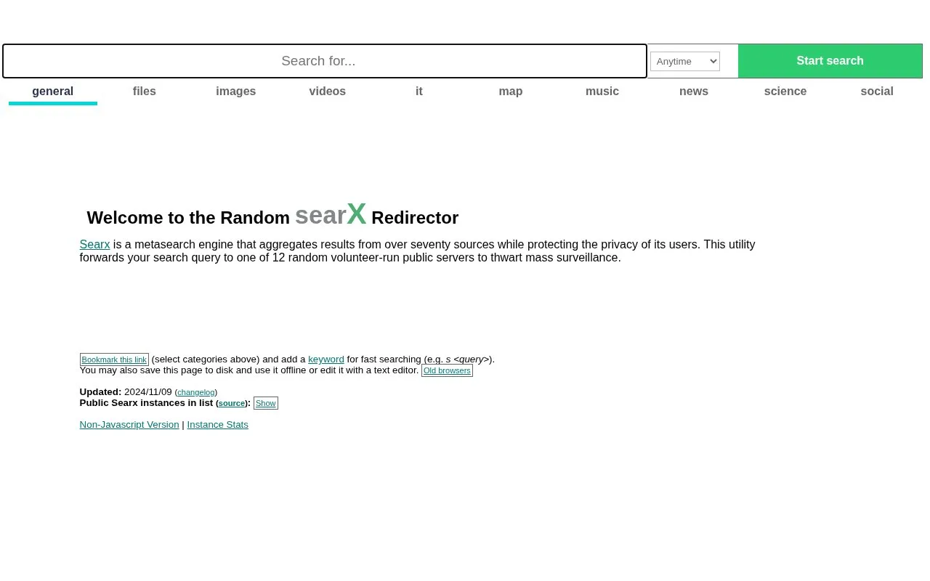Click the Start search button
The width and height of the screenshot is (930, 581).
pos(830,61)
